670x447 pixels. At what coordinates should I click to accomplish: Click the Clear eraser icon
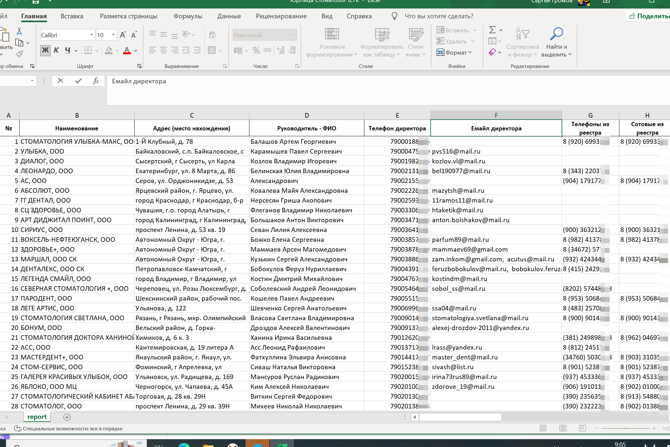pos(492,52)
